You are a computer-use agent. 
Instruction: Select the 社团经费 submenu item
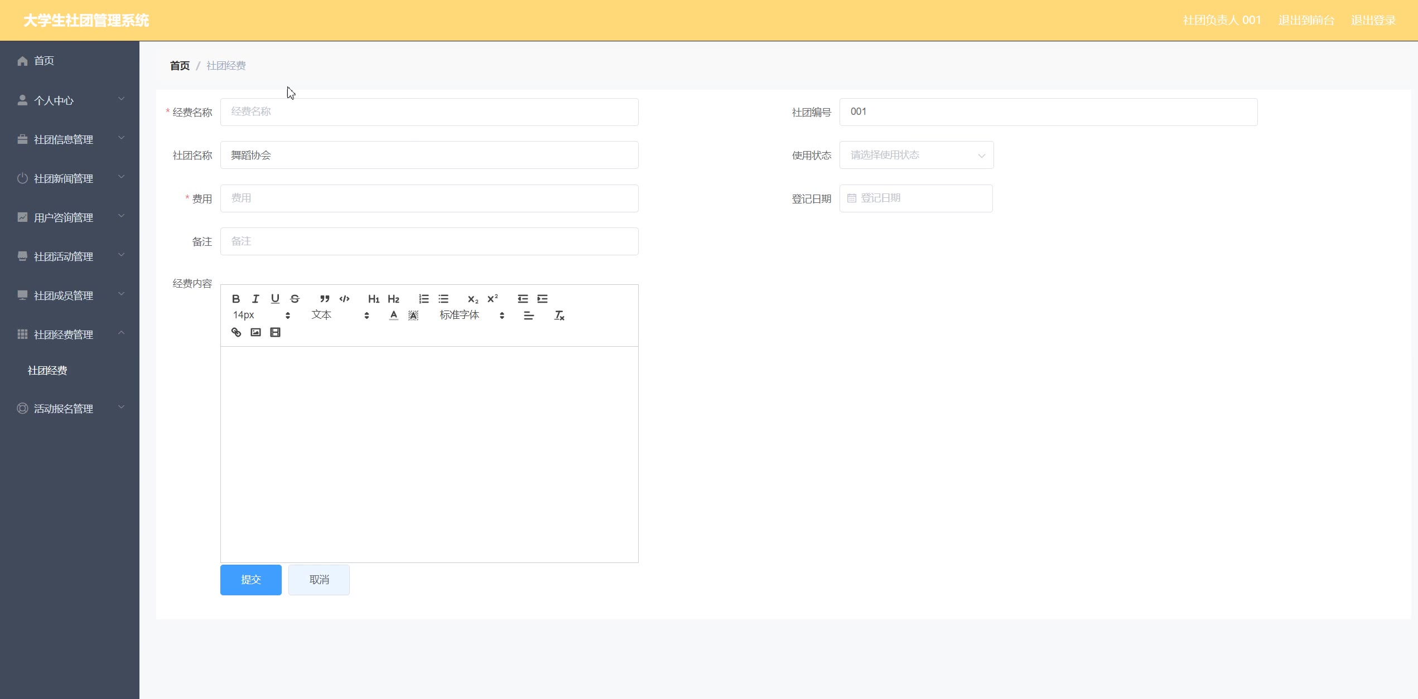point(47,371)
